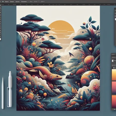The width and height of the screenshot is (116, 116).
Task: Select the orange-to-maroon gradient swatch
Action: click(114, 101)
